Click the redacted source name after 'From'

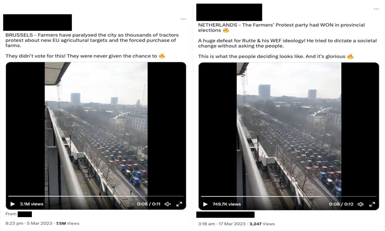(x=25, y=214)
